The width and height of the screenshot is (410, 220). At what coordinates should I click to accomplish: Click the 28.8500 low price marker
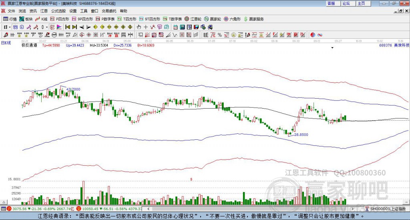click(301, 135)
